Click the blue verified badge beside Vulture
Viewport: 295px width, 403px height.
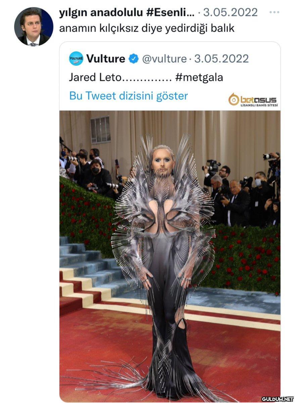click(x=134, y=59)
